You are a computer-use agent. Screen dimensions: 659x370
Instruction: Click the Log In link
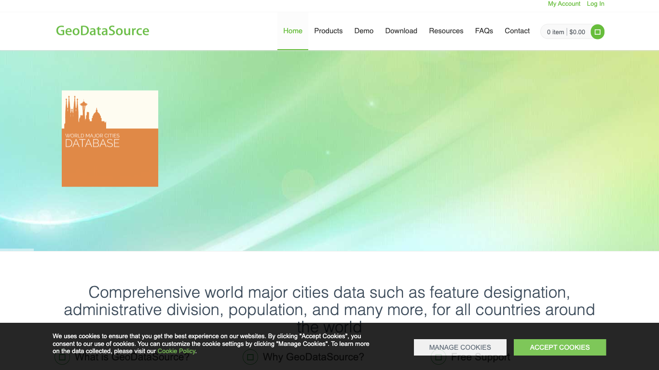coord(595,4)
